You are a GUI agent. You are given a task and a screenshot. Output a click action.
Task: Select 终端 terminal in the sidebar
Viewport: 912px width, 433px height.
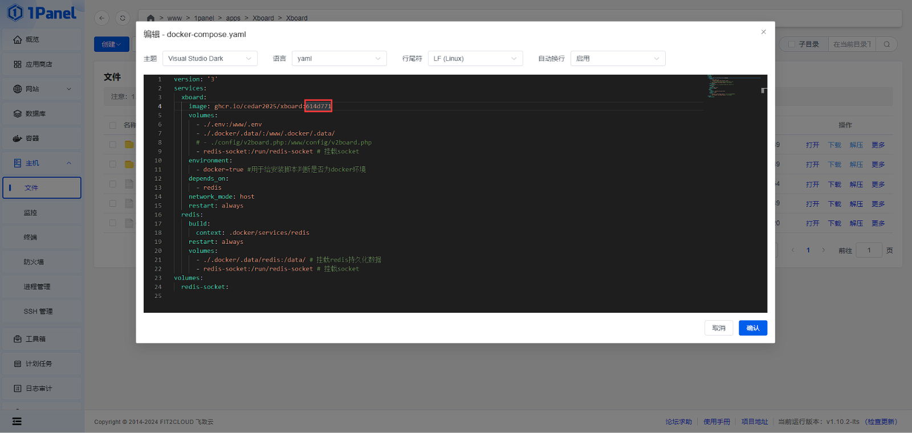tap(30, 238)
